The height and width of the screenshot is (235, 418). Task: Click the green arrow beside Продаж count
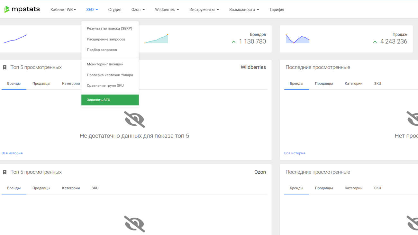[375, 42]
